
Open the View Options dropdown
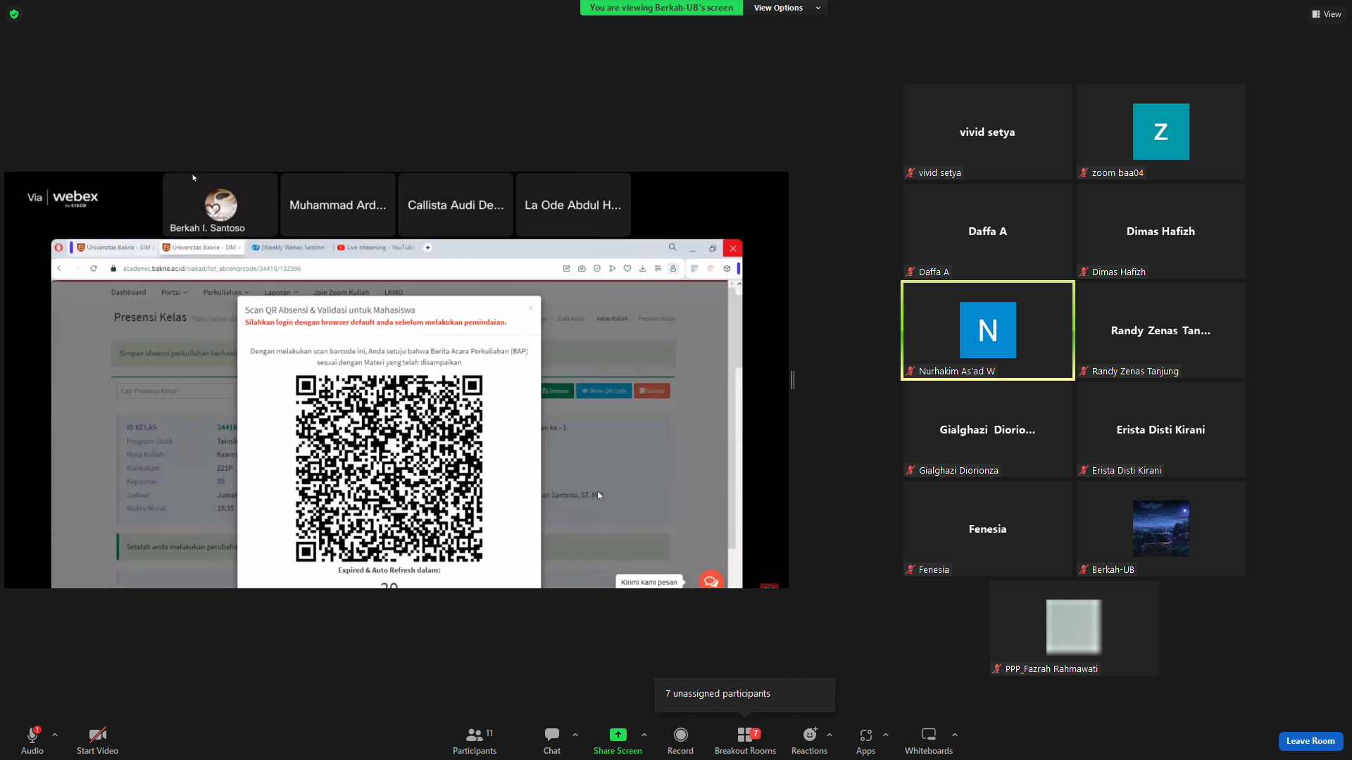[787, 8]
